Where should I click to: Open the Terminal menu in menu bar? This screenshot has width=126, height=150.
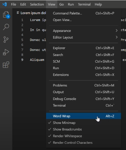(x=84, y=4)
